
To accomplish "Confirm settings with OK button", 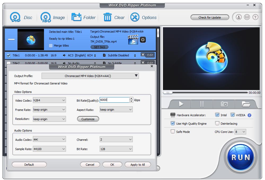I will click(x=112, y=164).
